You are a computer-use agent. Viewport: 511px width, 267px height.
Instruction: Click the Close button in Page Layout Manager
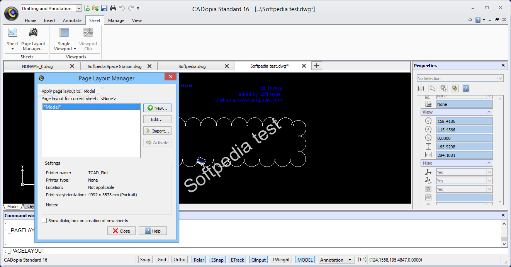coord(121,231)
